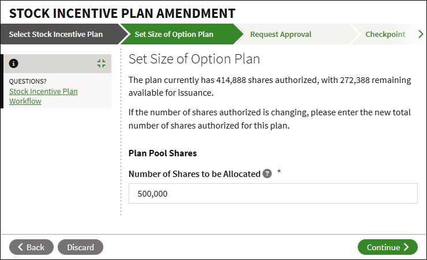Screen dimensions: 427x260
Task: Click the Set Size of Option Plan page heading
Action: click(x=194, y=59)
